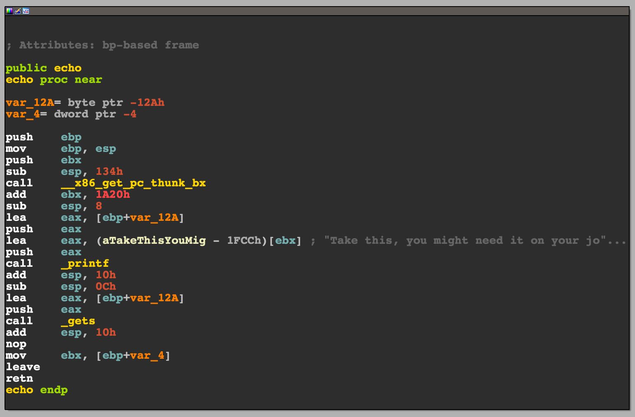Image resolution: width=635 pixels, height=417 pixels.
Task: Select the "echo endp" line
Action: [x=37, y=390]
